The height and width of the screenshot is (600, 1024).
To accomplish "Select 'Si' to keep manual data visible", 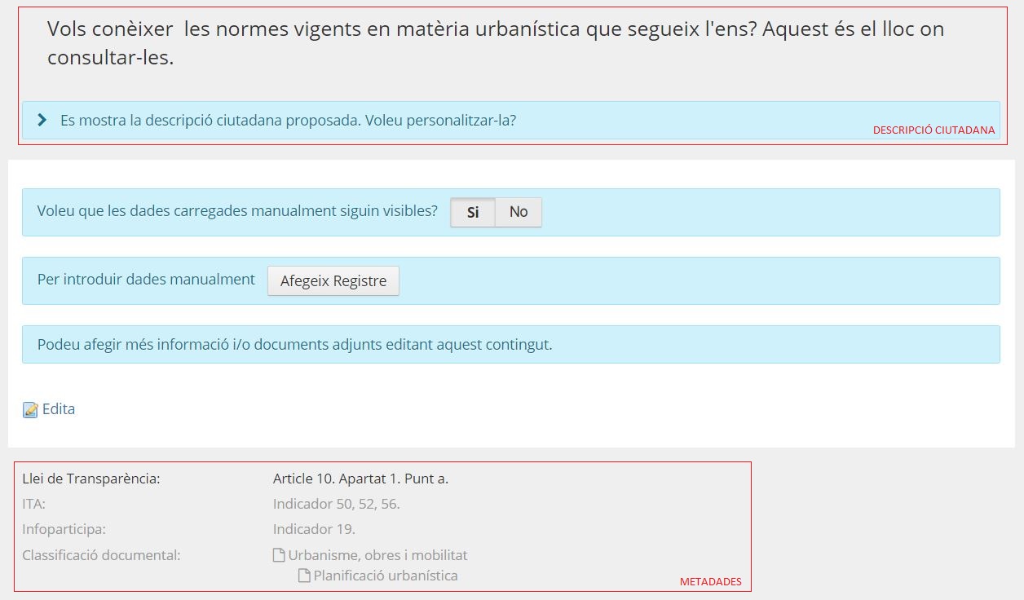I will [473, 212].
